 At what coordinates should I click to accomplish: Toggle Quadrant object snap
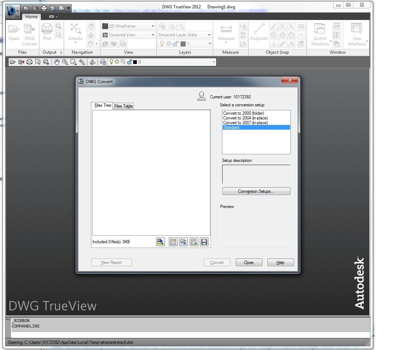coord(282,35)
